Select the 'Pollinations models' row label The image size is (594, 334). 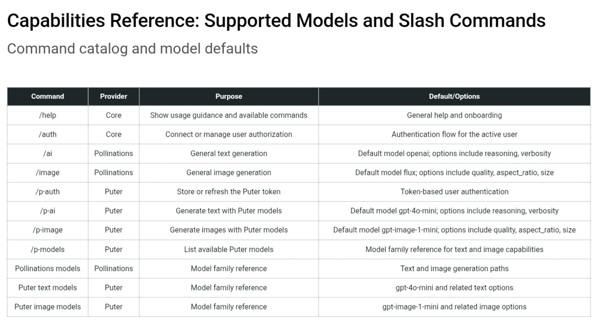point(48,268)
